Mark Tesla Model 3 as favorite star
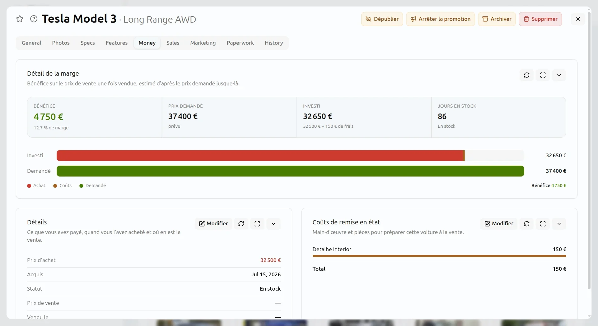This screenshot has width=598, height=326. point(20,19)
